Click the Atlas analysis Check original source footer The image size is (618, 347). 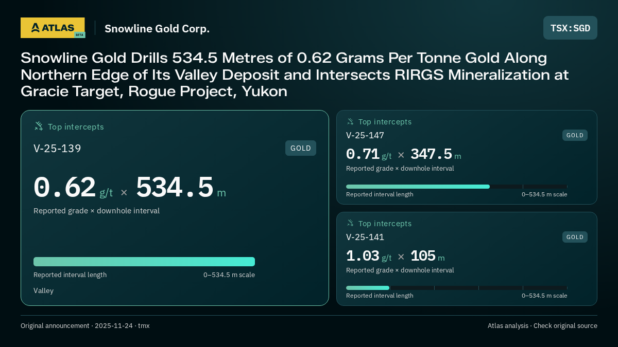pyautogui.click(x=542, y=326)
